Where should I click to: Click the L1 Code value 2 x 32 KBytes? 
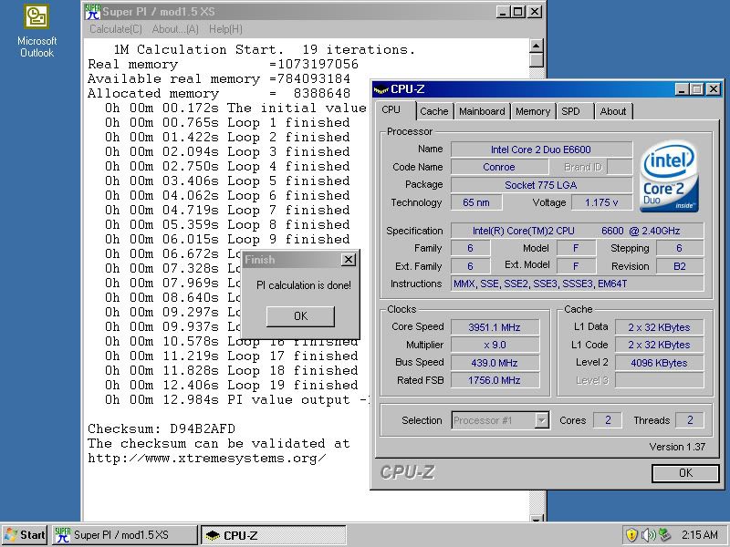[x=659, y=346]
